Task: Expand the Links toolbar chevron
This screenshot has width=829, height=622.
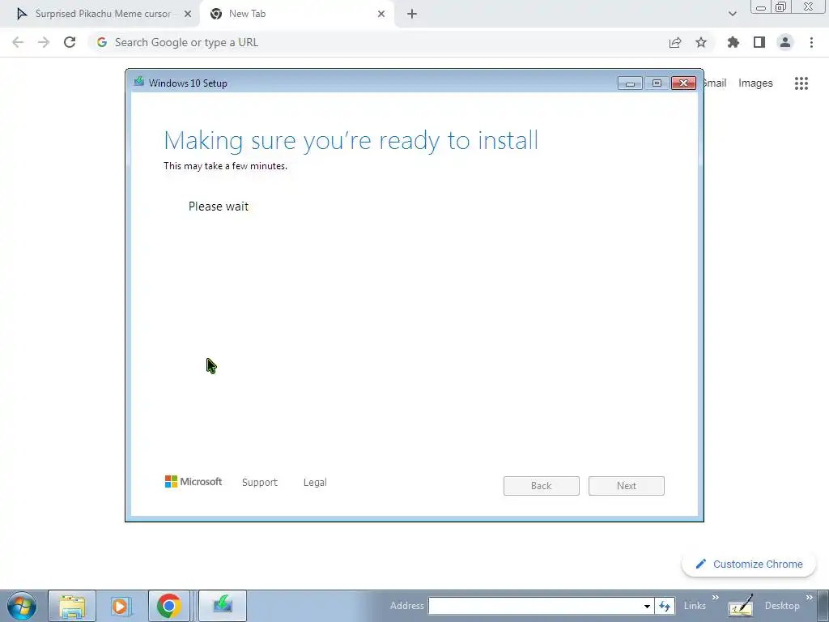Action: pyautogui.click(x=716, y=598)
